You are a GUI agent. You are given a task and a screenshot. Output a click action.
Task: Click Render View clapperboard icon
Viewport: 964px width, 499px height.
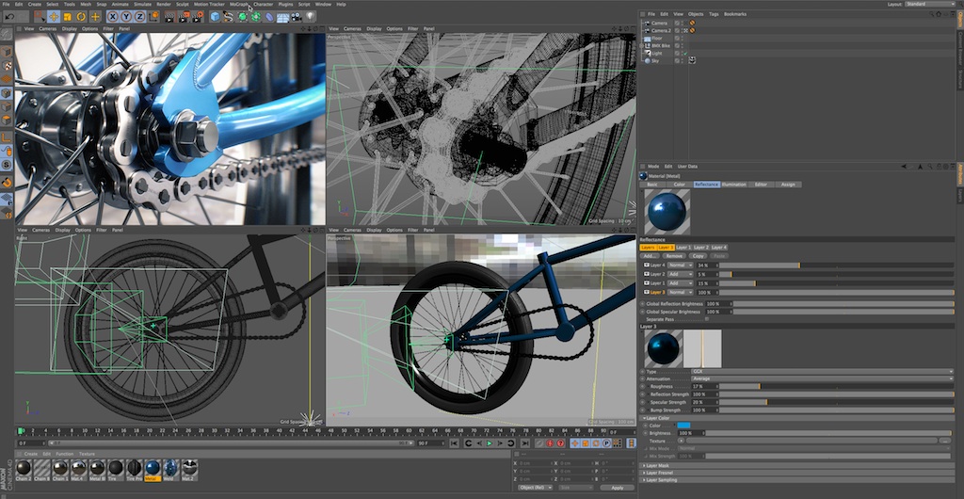169,17
